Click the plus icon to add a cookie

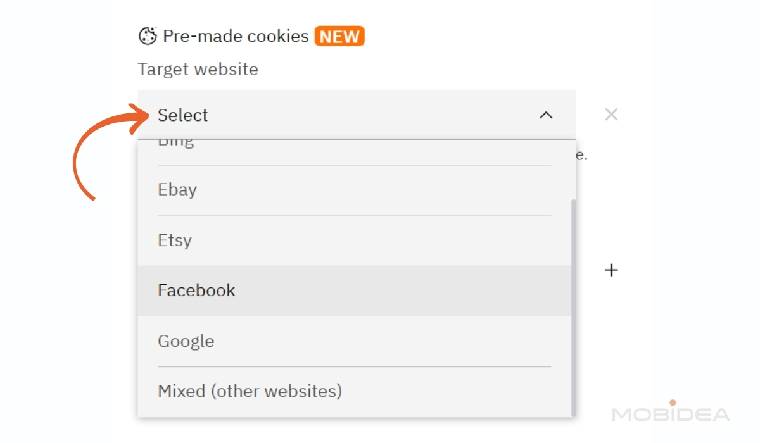tap(611, 270)
